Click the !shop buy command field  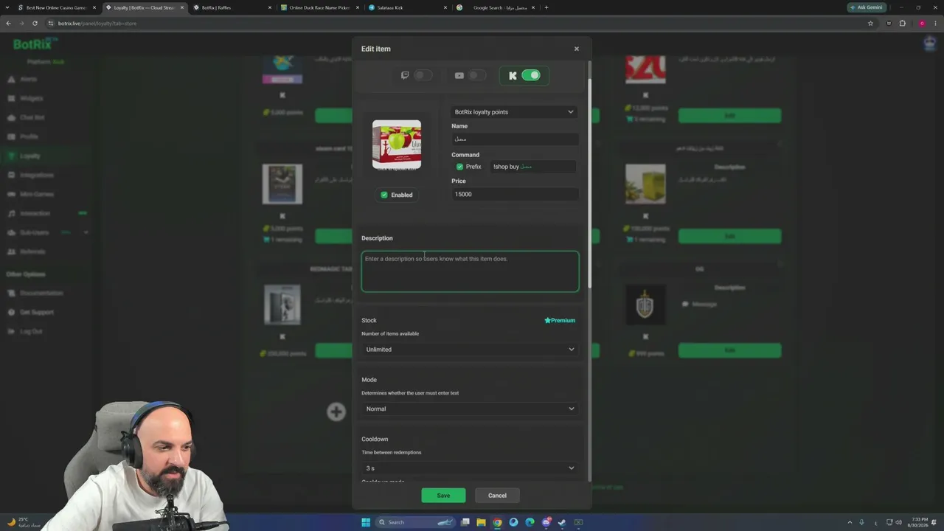[533, 167]
